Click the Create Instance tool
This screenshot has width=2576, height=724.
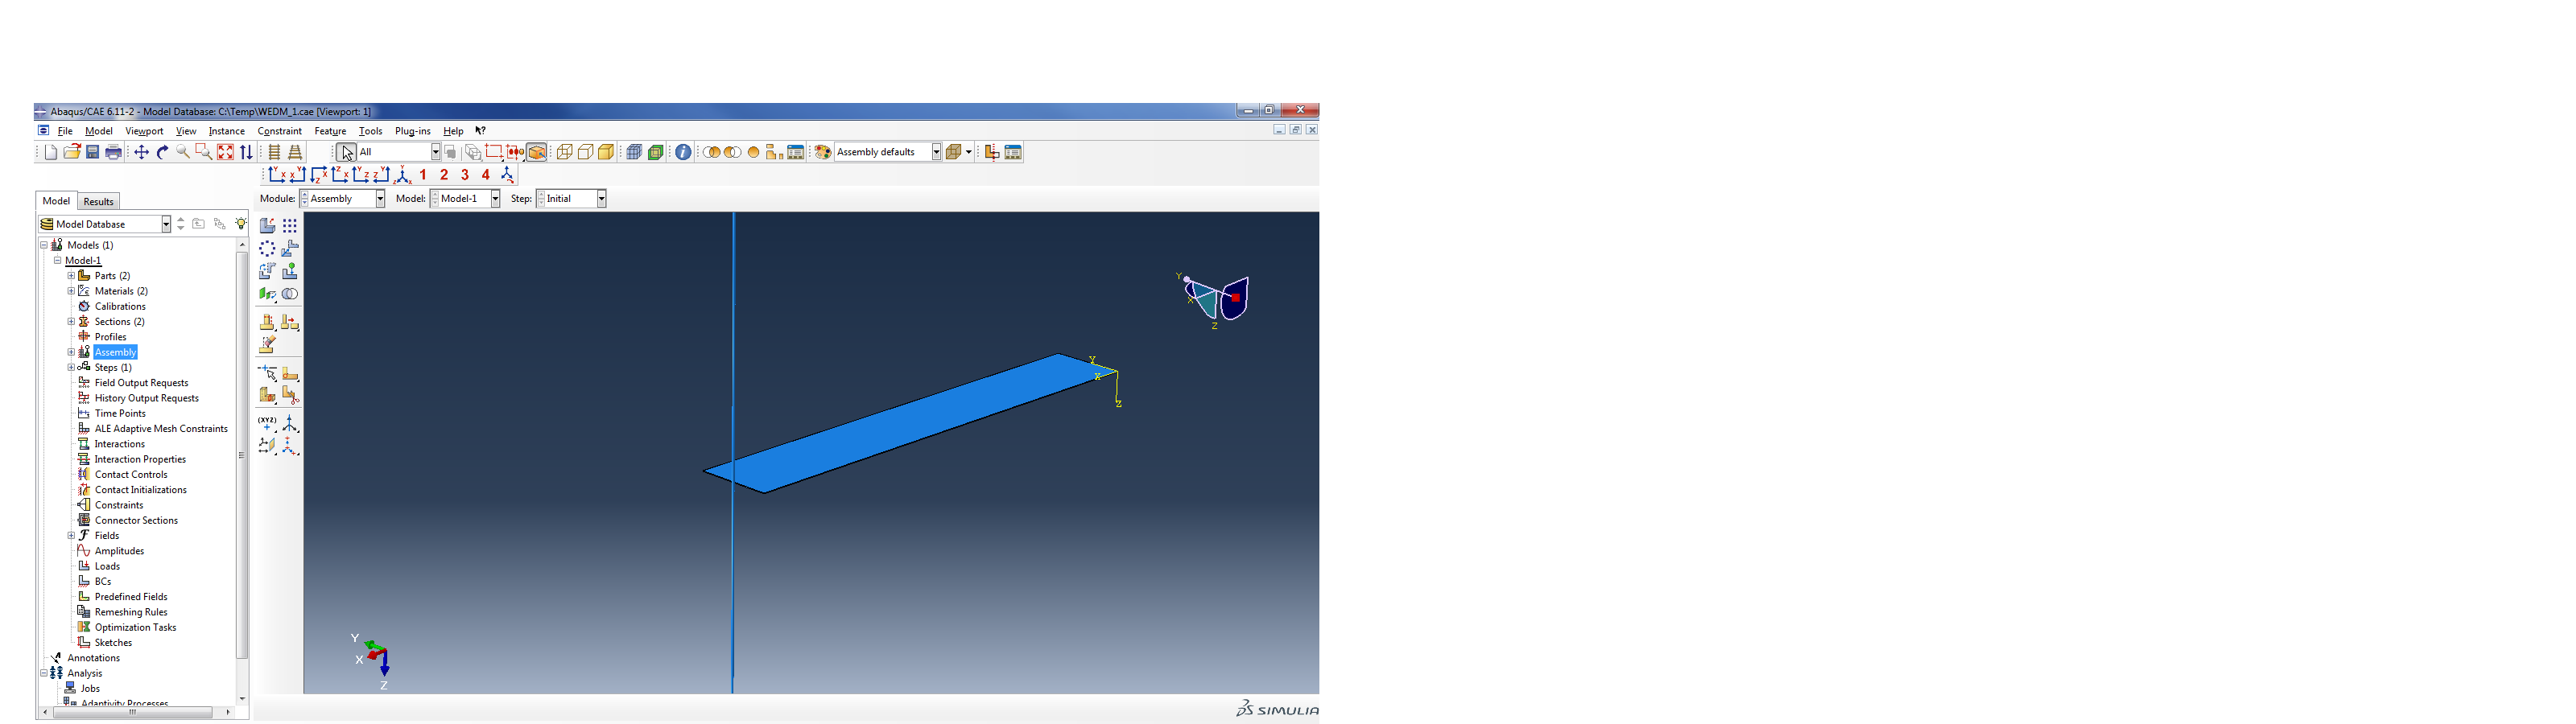point(267,226)
